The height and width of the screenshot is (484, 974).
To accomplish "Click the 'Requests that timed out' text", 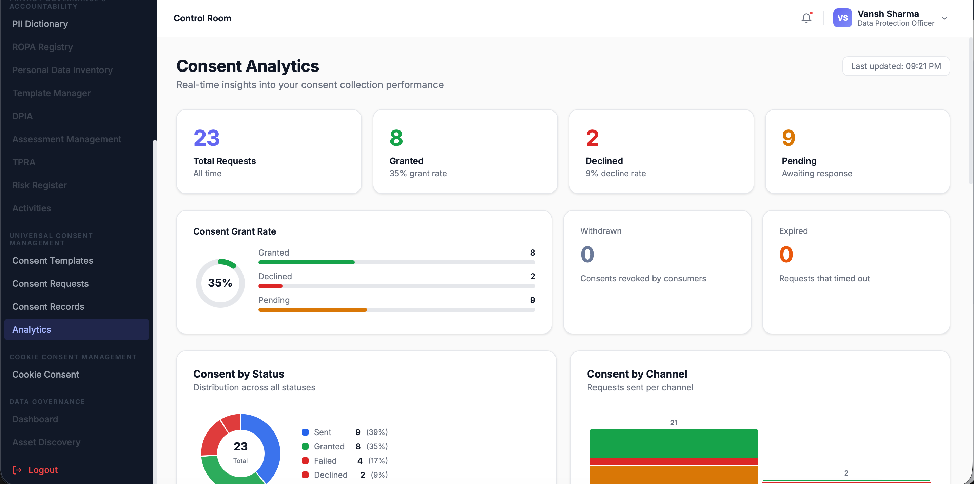I will click(x=824, y=279).
